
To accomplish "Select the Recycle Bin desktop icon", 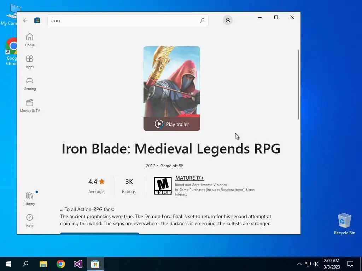I will tap(344, 224).
